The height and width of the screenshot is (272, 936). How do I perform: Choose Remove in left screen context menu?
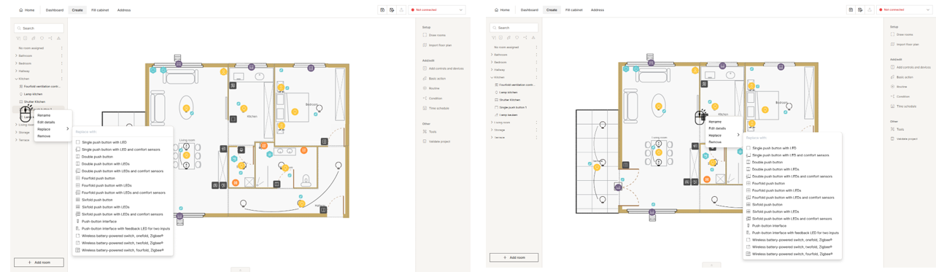[x=44, y=136]
